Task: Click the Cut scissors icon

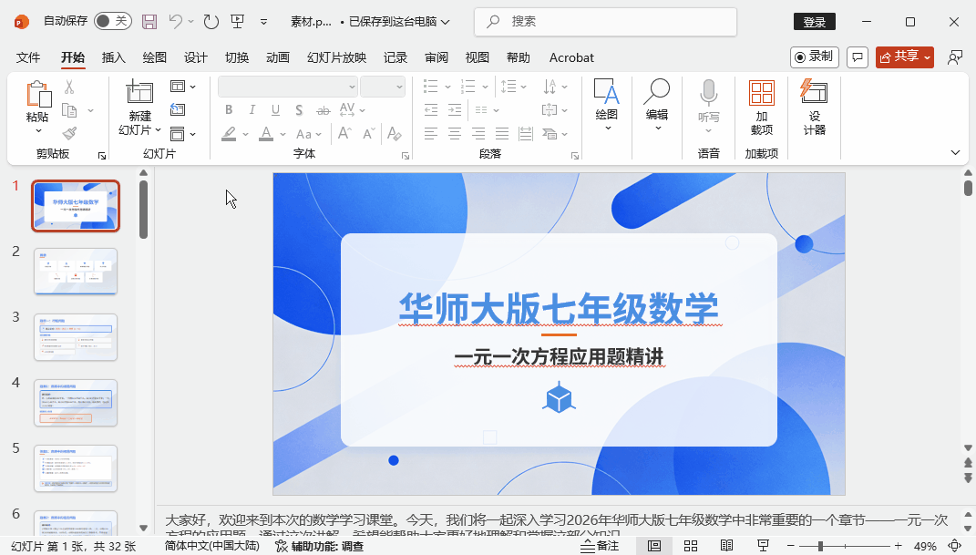Action: [x=69, y=87]
